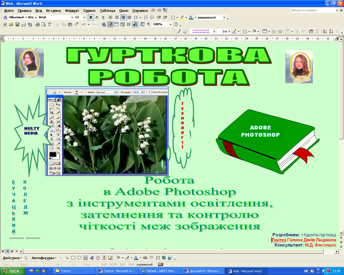Click the shading fill bucket color
The width and height of the screenshot is (344, 275).
(x=254, y=31)
